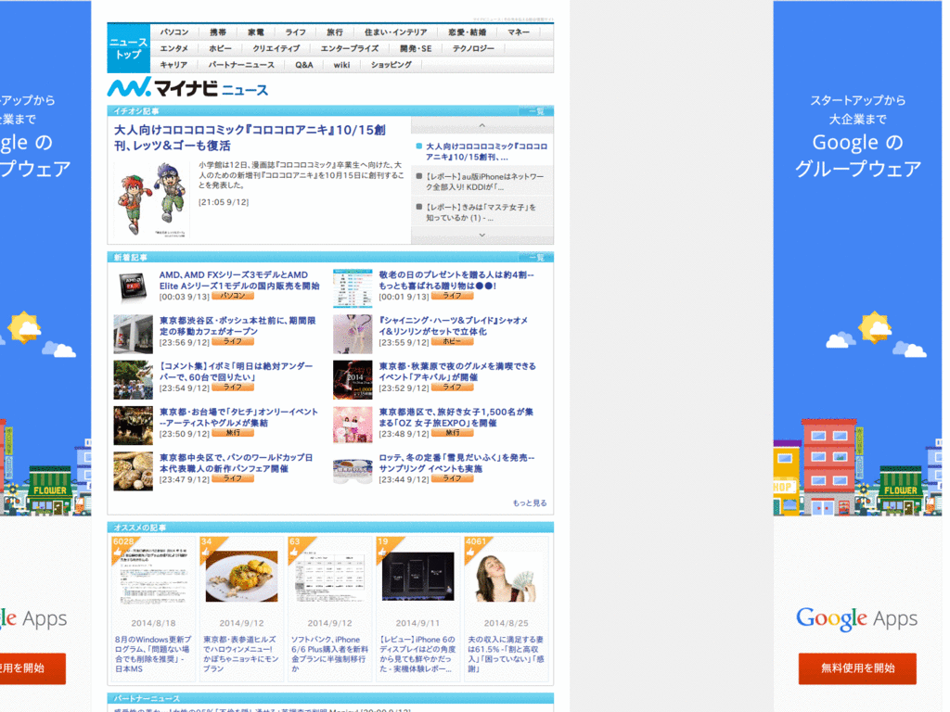Open the マネー category
This screenshot has width=950, height=712.
pos(519,32)
